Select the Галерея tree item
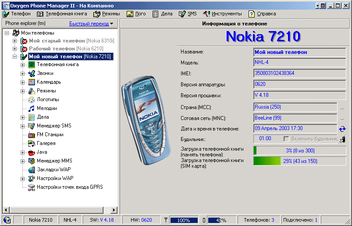Viewport: 352px width, 226px height. pos(46,143)
